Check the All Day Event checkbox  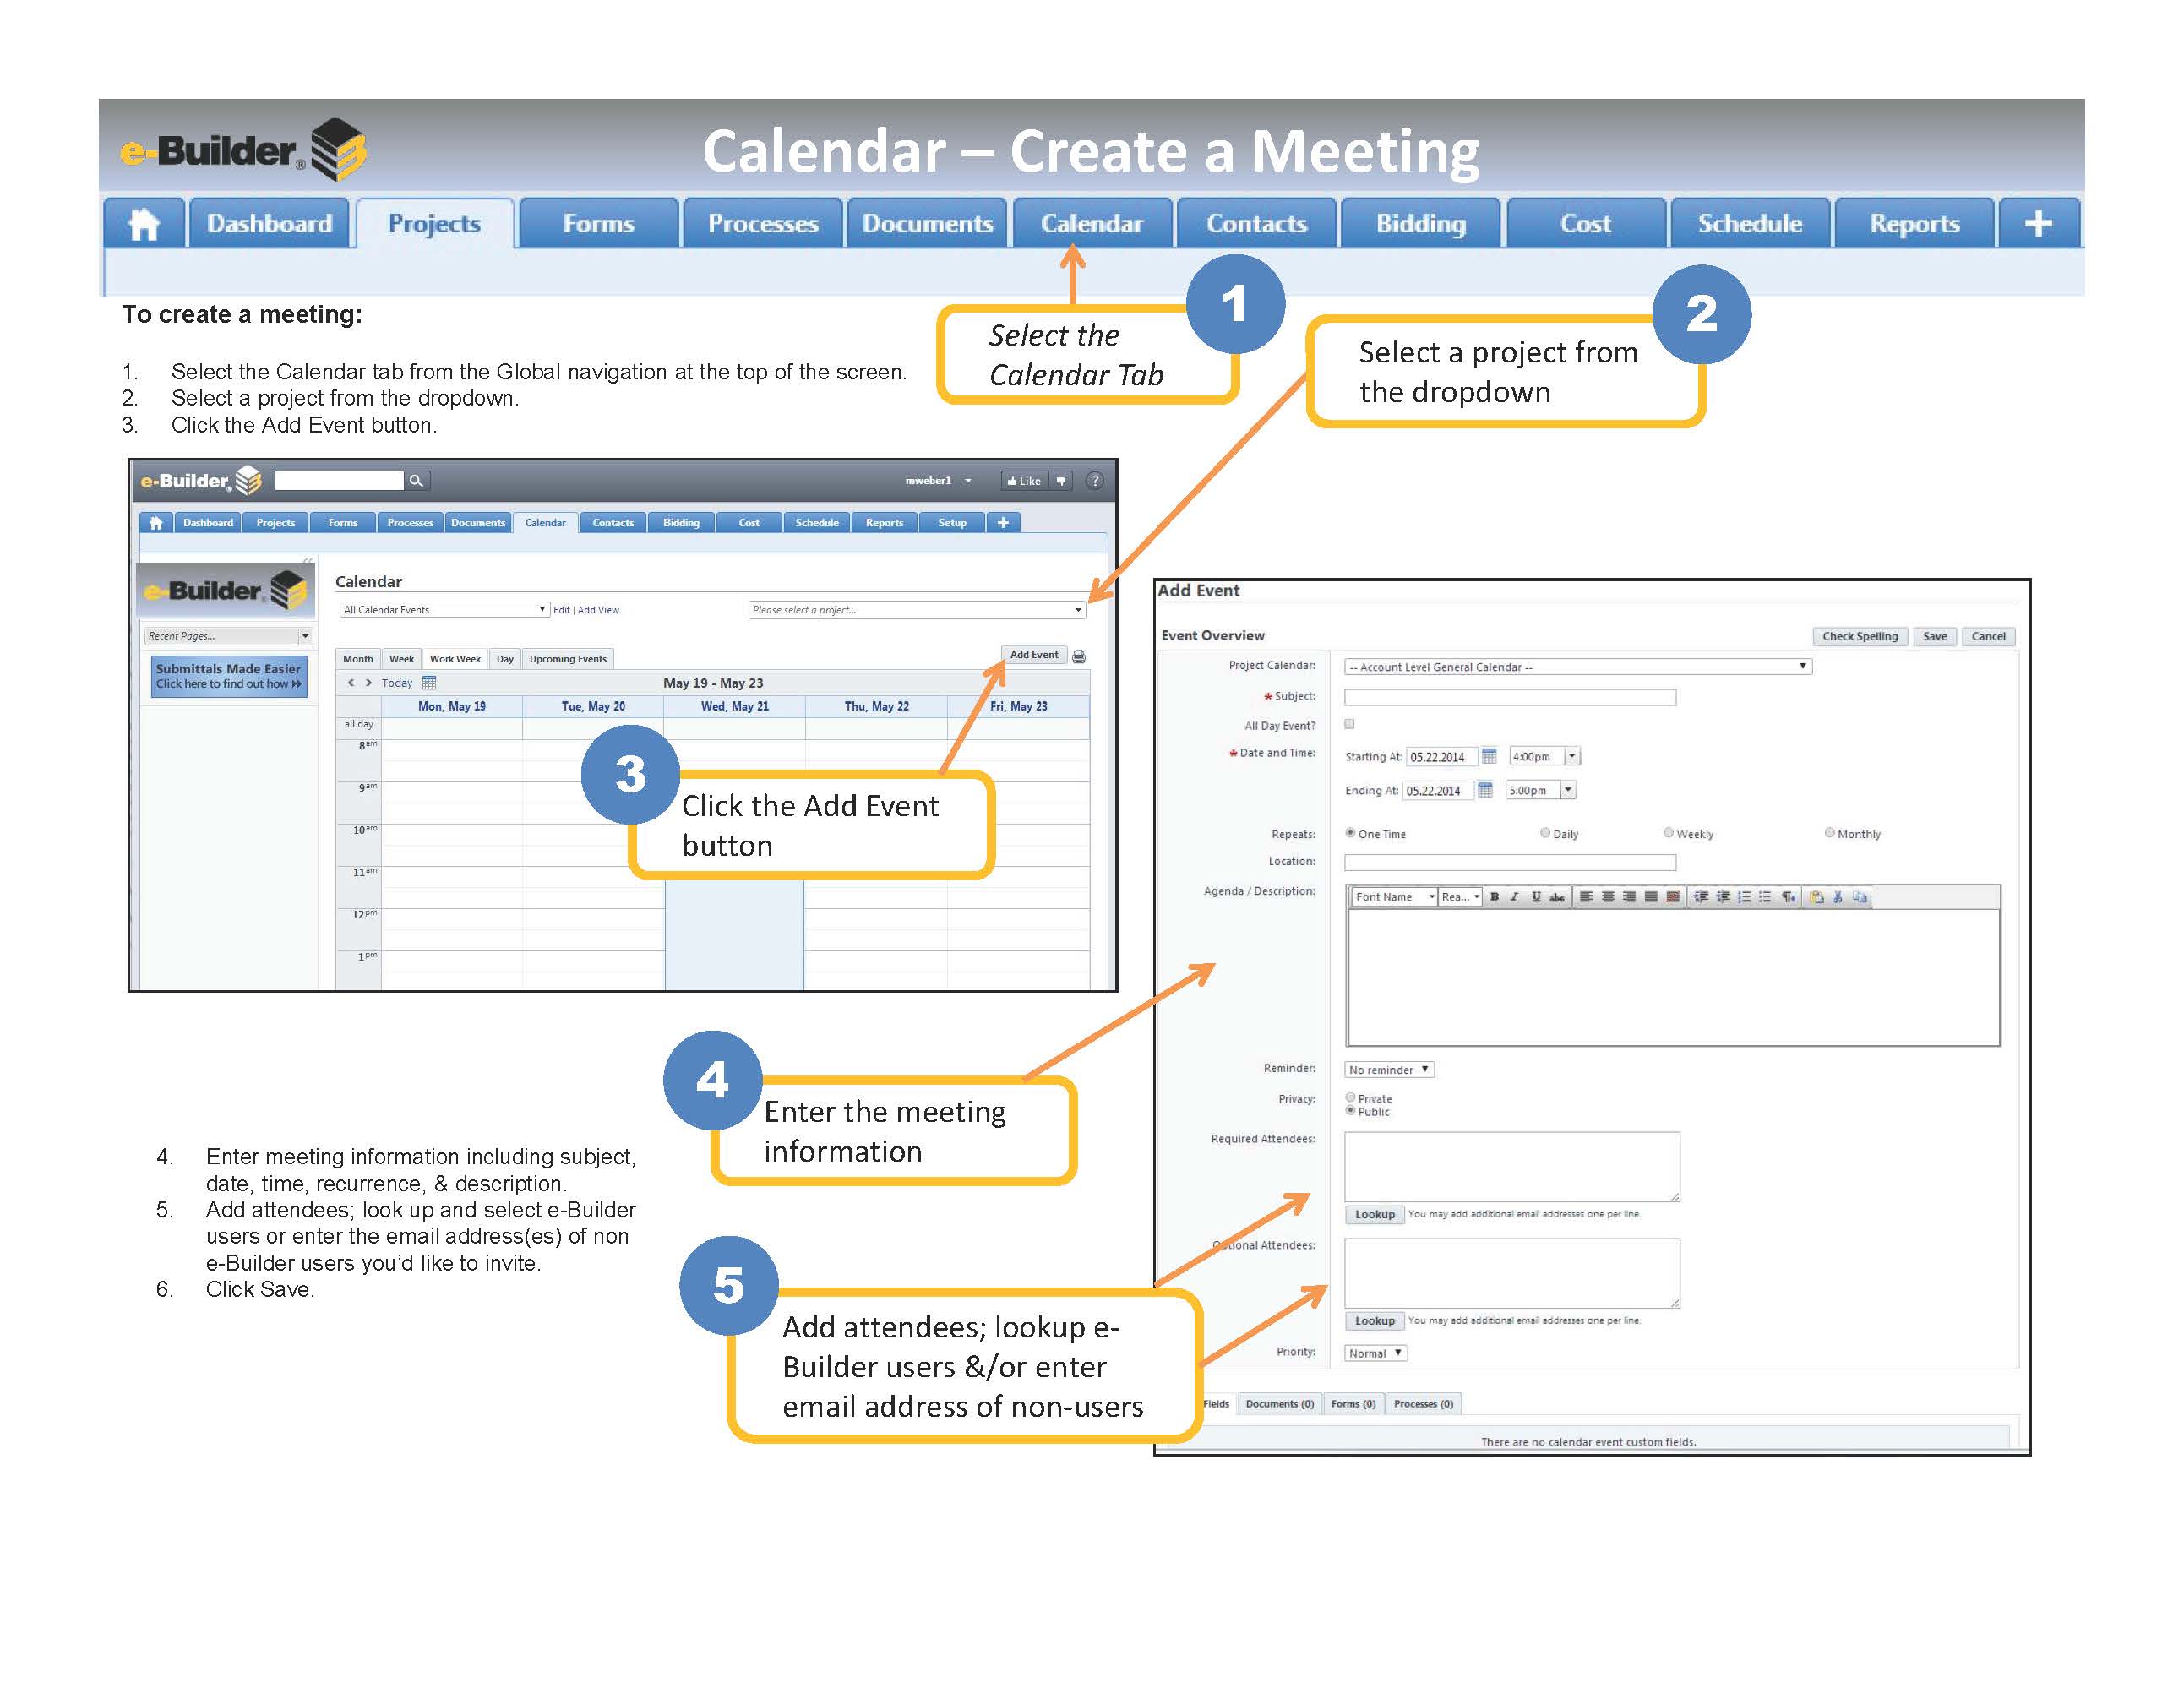[1350, 724]
